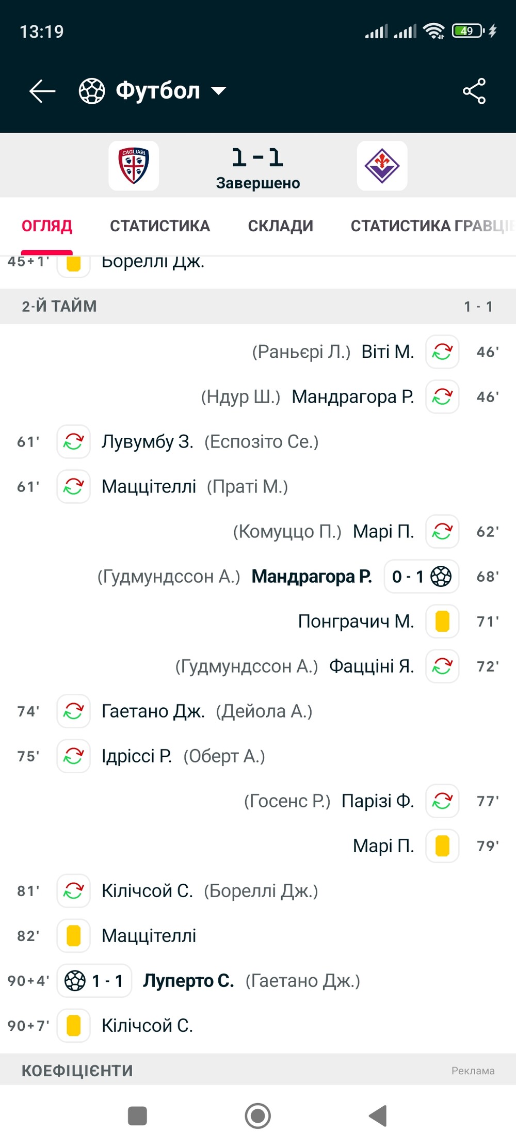Tap goal icon at 90+4' Луперто

(x=75, y=980)
